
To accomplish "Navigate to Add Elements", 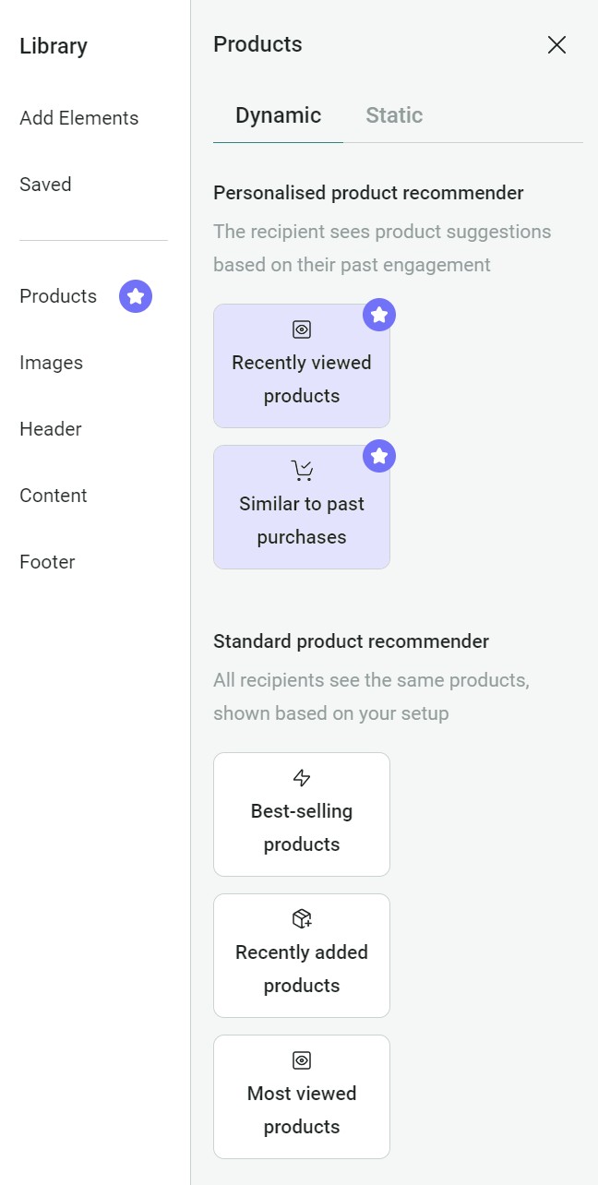I will pyautogui.click(x=78, y=117).
